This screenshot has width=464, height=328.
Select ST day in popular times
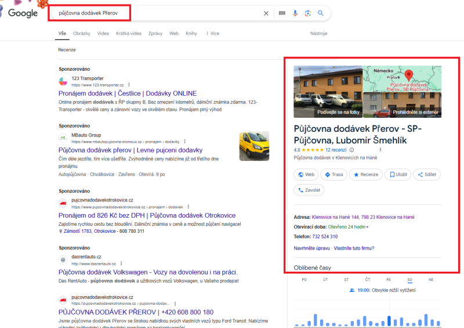pos(346,279)
